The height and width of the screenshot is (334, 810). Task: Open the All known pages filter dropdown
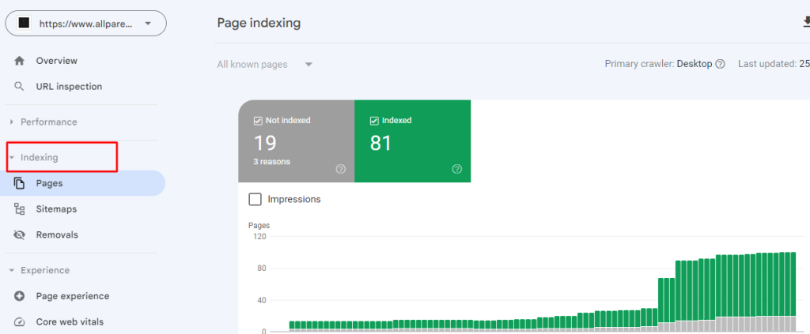point(265,65)
